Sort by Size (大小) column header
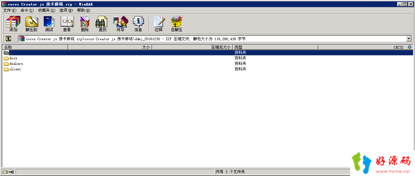Screen dimensions: 415x176 point(110,47)
